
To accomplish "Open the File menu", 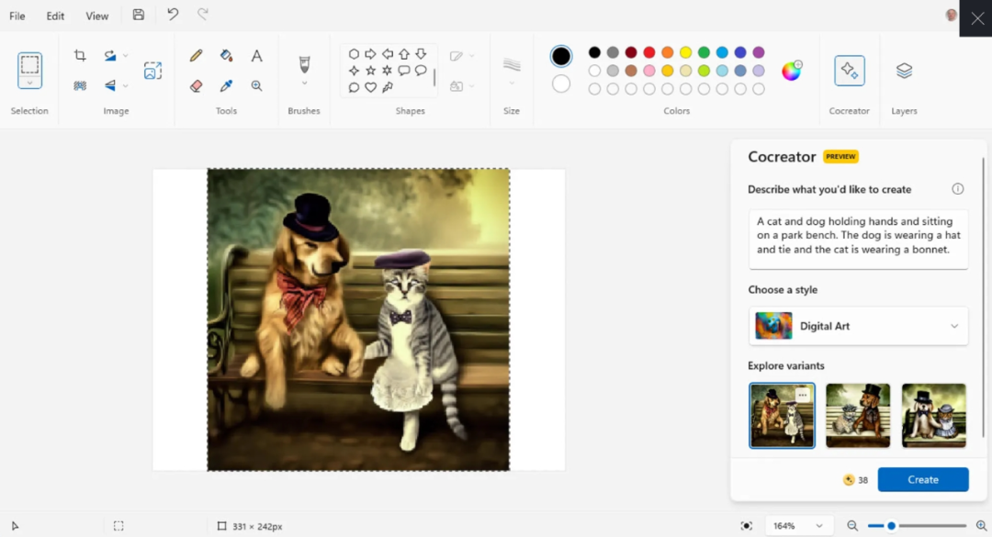I will point(17,16).
